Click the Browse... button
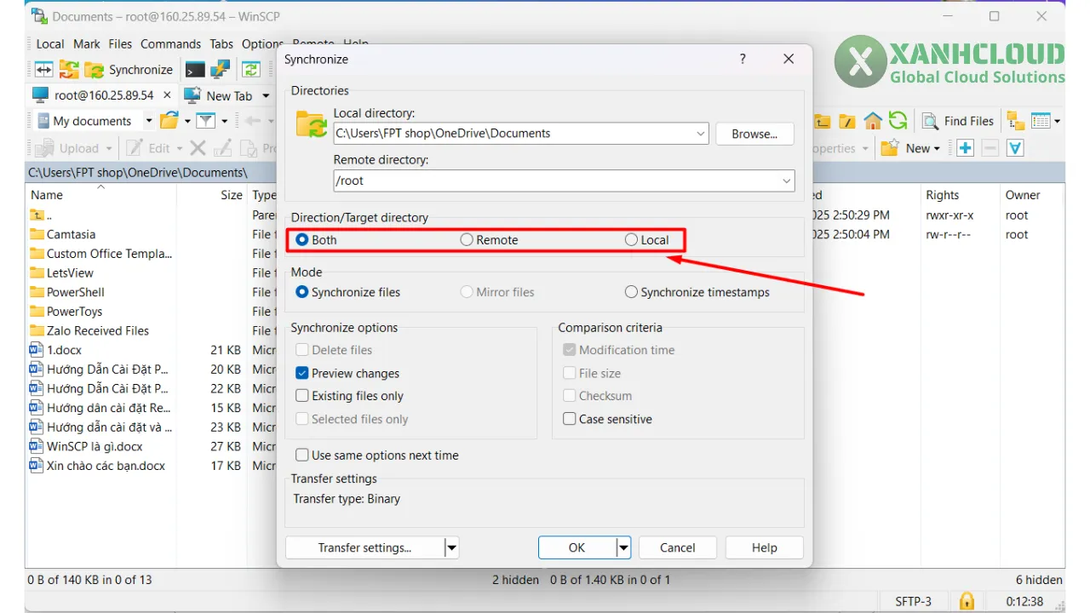 click(754, 134)
